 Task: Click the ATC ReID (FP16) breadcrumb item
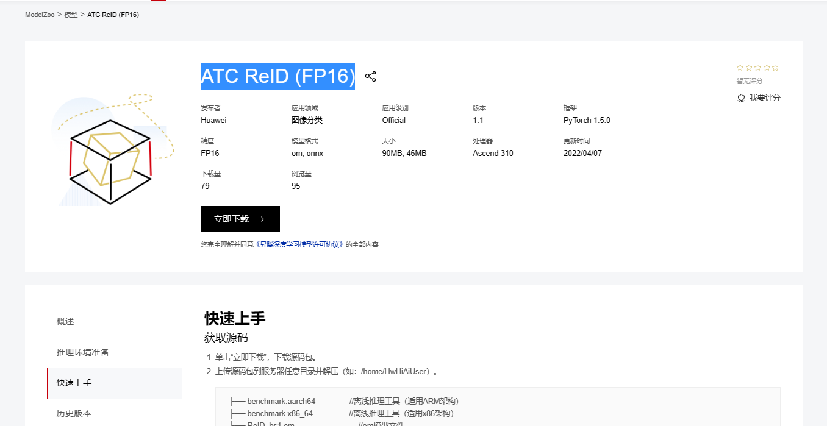click(113, 14)
